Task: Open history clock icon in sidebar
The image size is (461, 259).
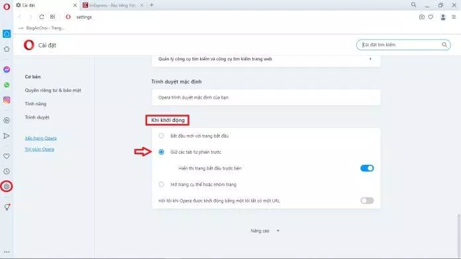Action: [7, 172]
